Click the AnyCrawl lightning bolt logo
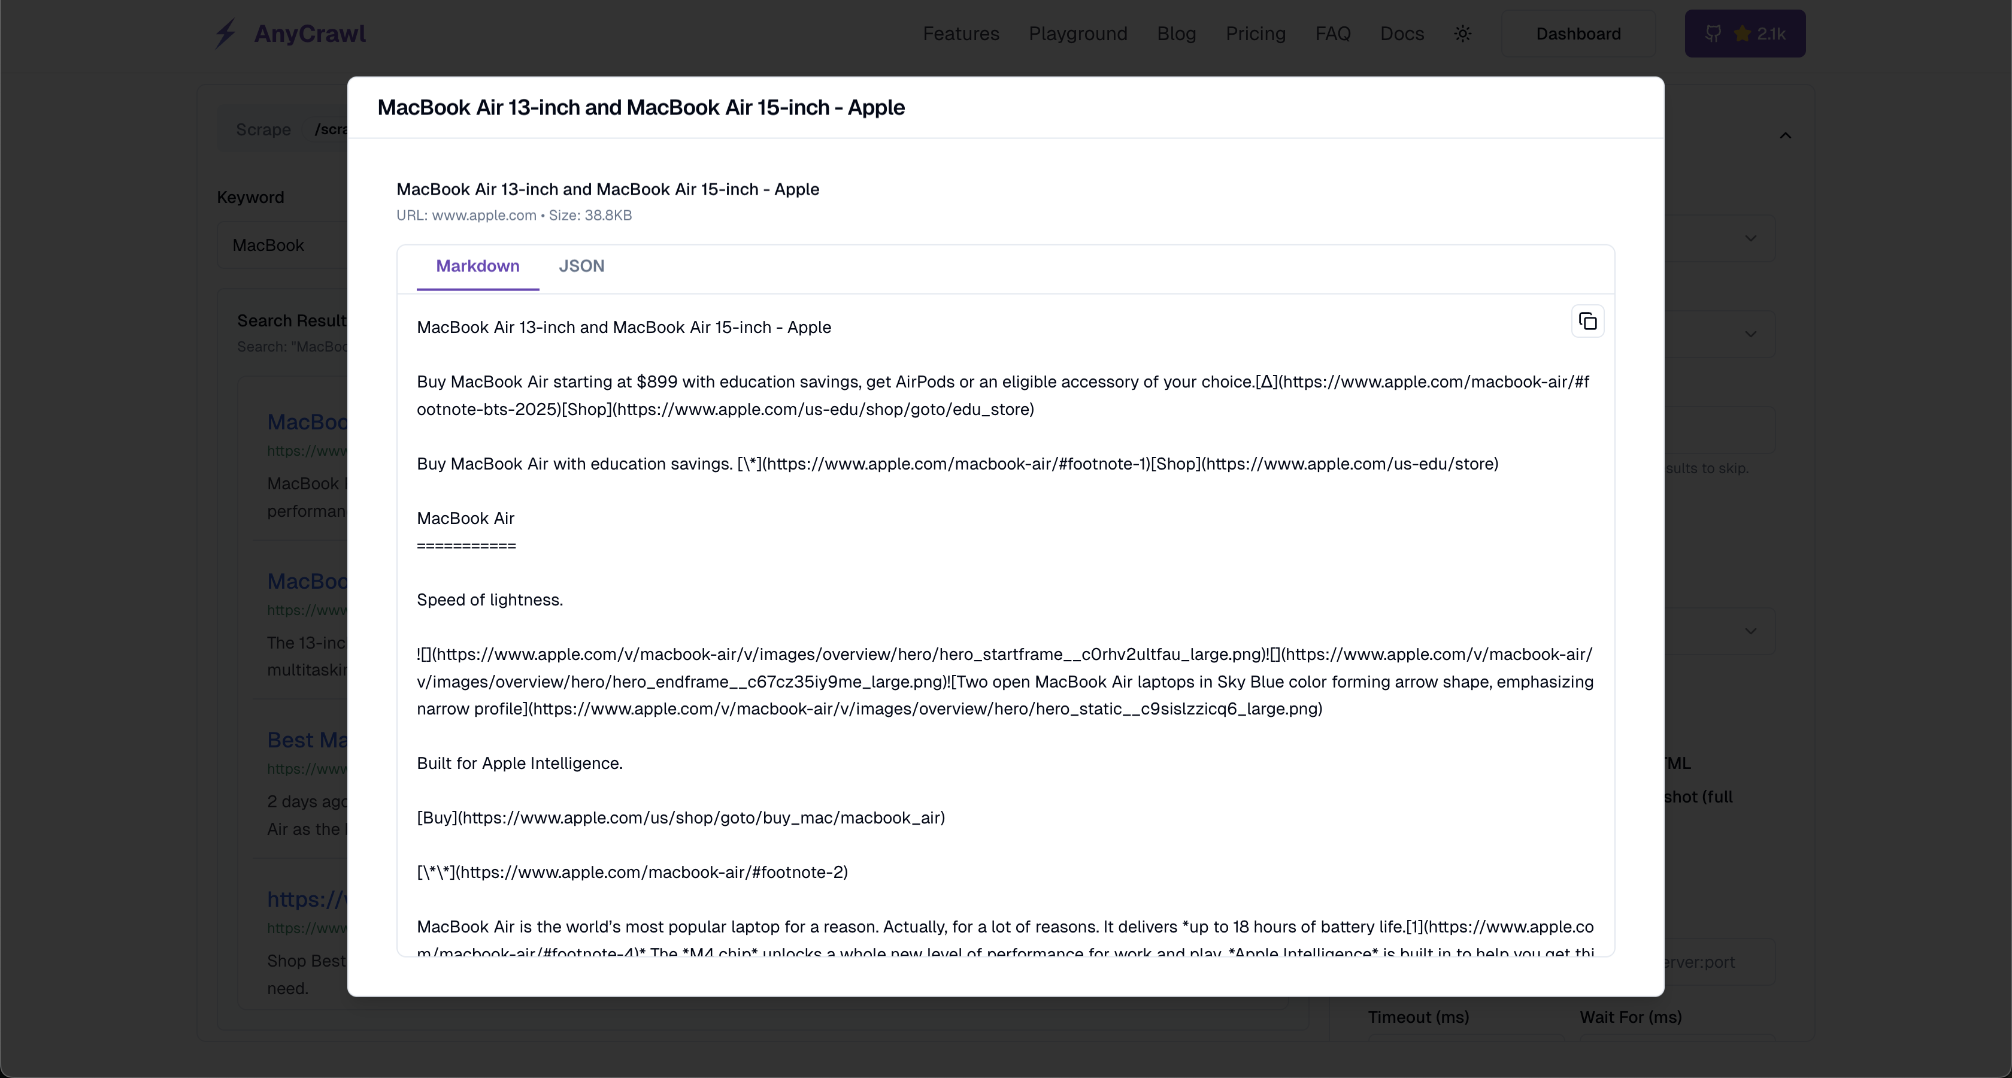Viewport: 2012px width, 1078px height. point(226,34)
